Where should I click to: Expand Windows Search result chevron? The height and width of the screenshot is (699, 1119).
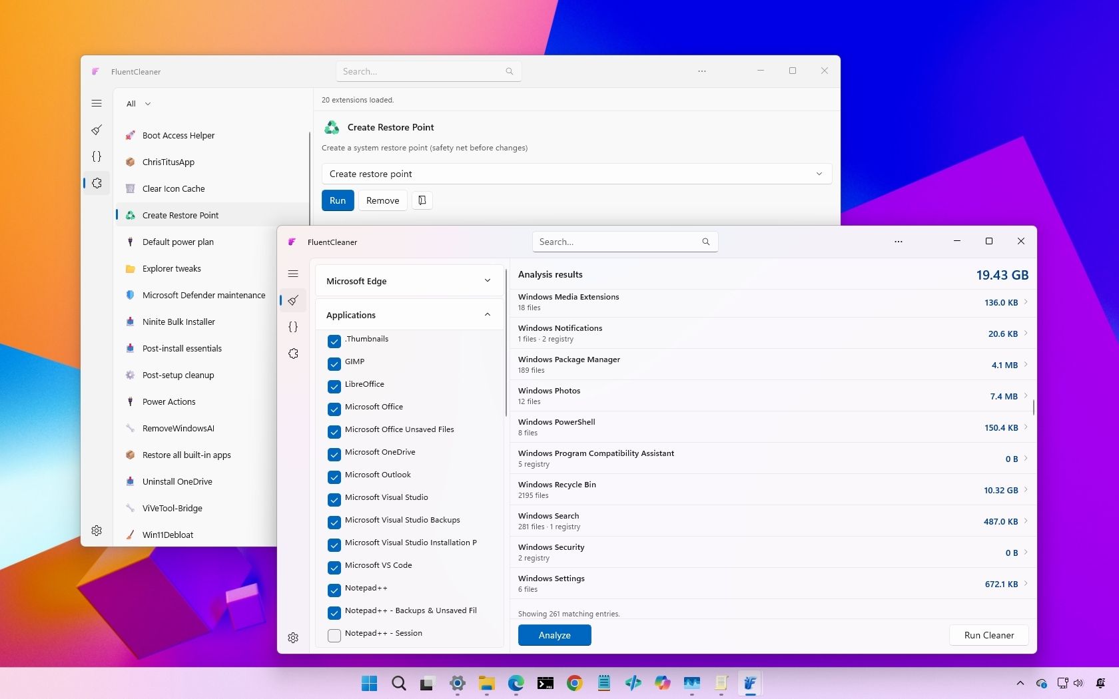pyautogui.click(x=1026, y=521)
